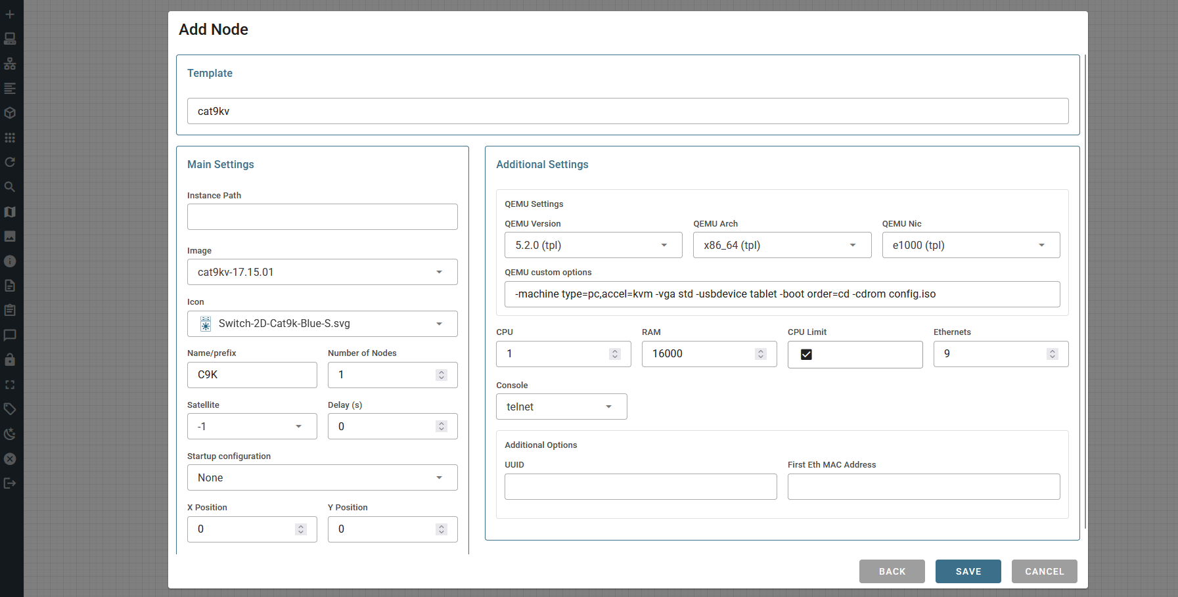Screen dimensions: 1178x597
Task: Click the tag label icon in sidebar
Action: point(10,409)
